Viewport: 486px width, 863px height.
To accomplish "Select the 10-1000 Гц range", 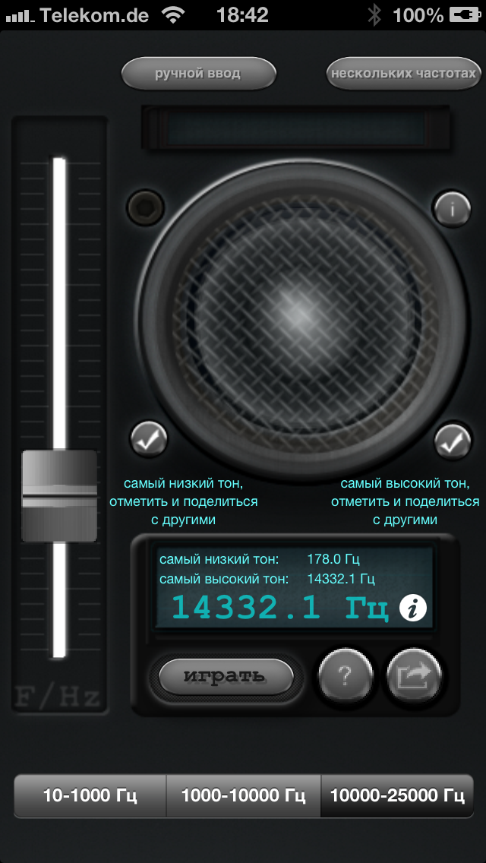I will tap(90, 795).
